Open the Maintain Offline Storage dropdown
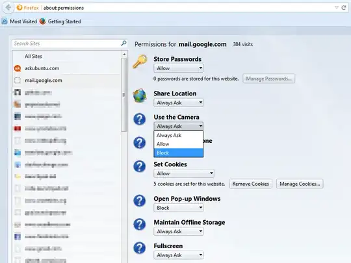The image size is (351, 263). 178,231
